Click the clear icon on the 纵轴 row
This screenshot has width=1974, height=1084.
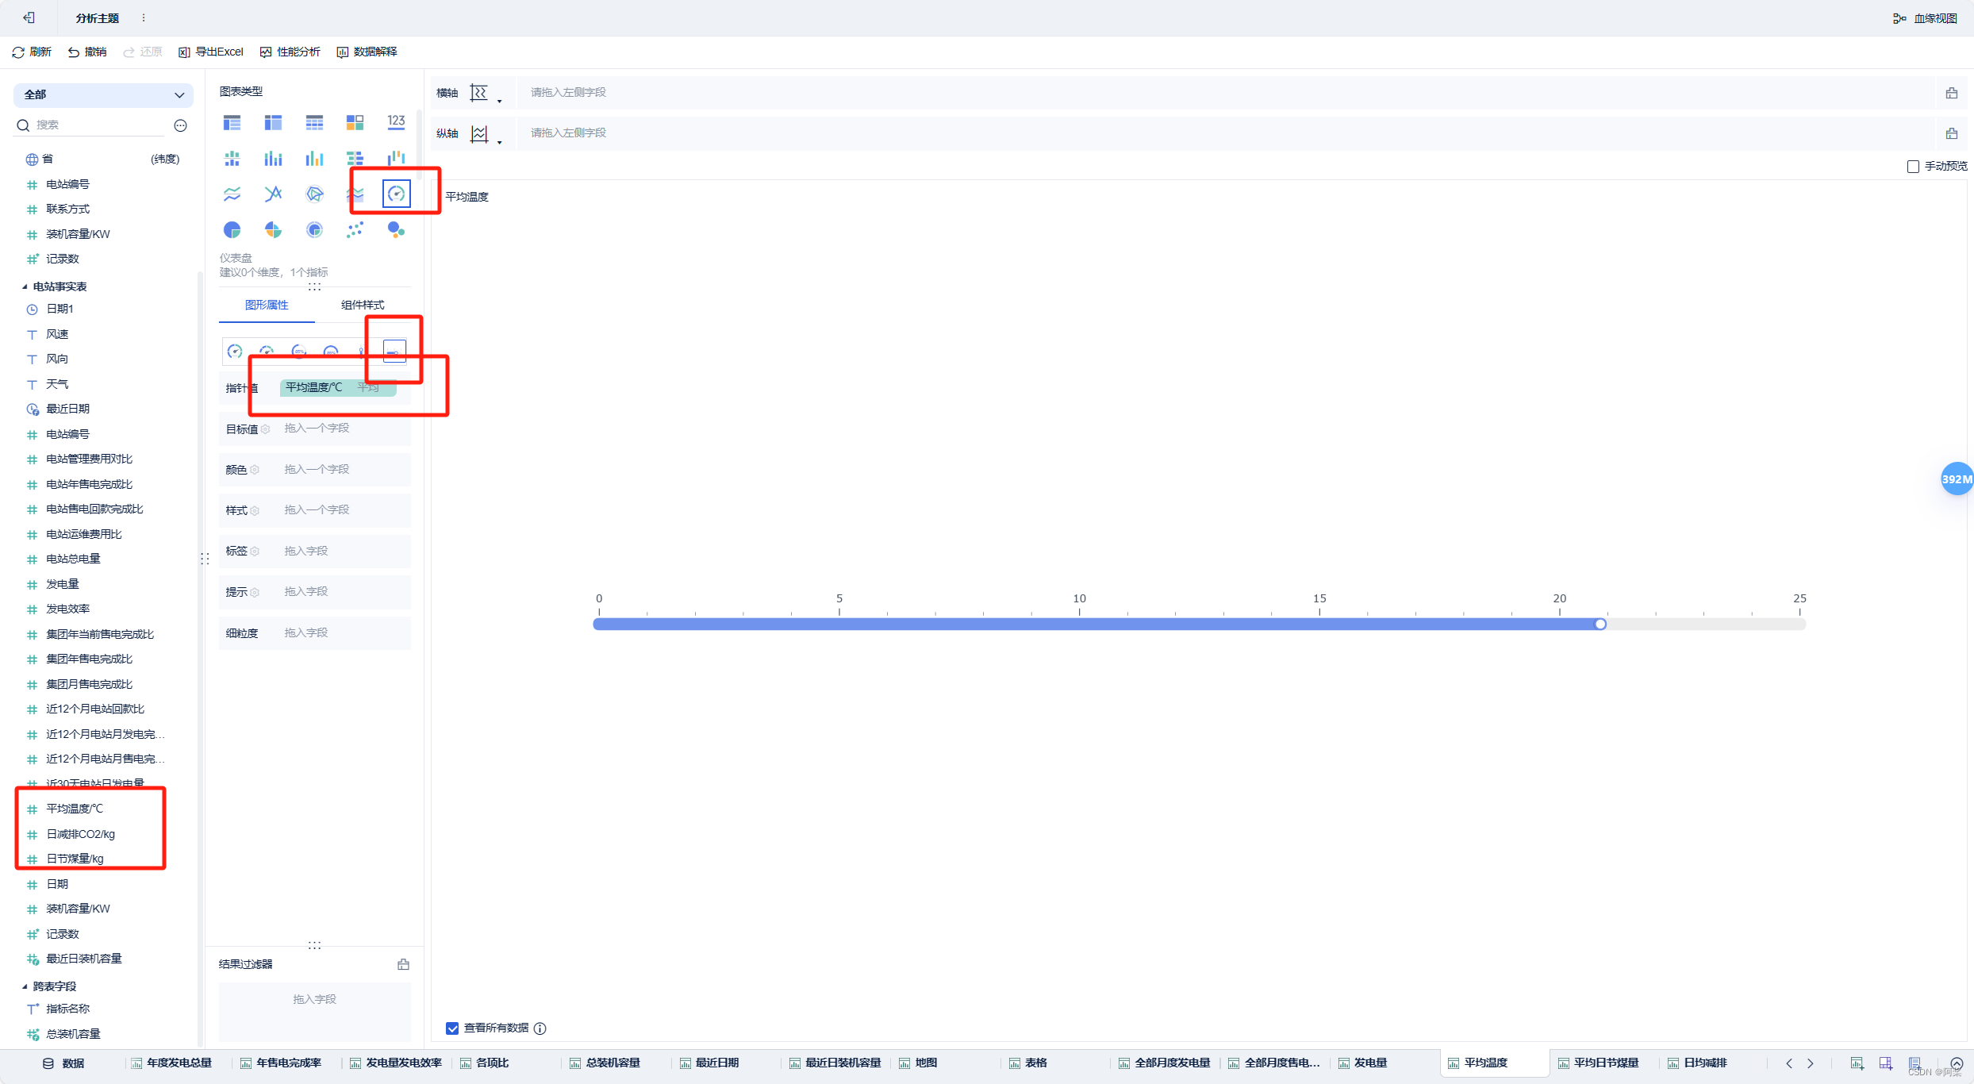(1952, 133)
